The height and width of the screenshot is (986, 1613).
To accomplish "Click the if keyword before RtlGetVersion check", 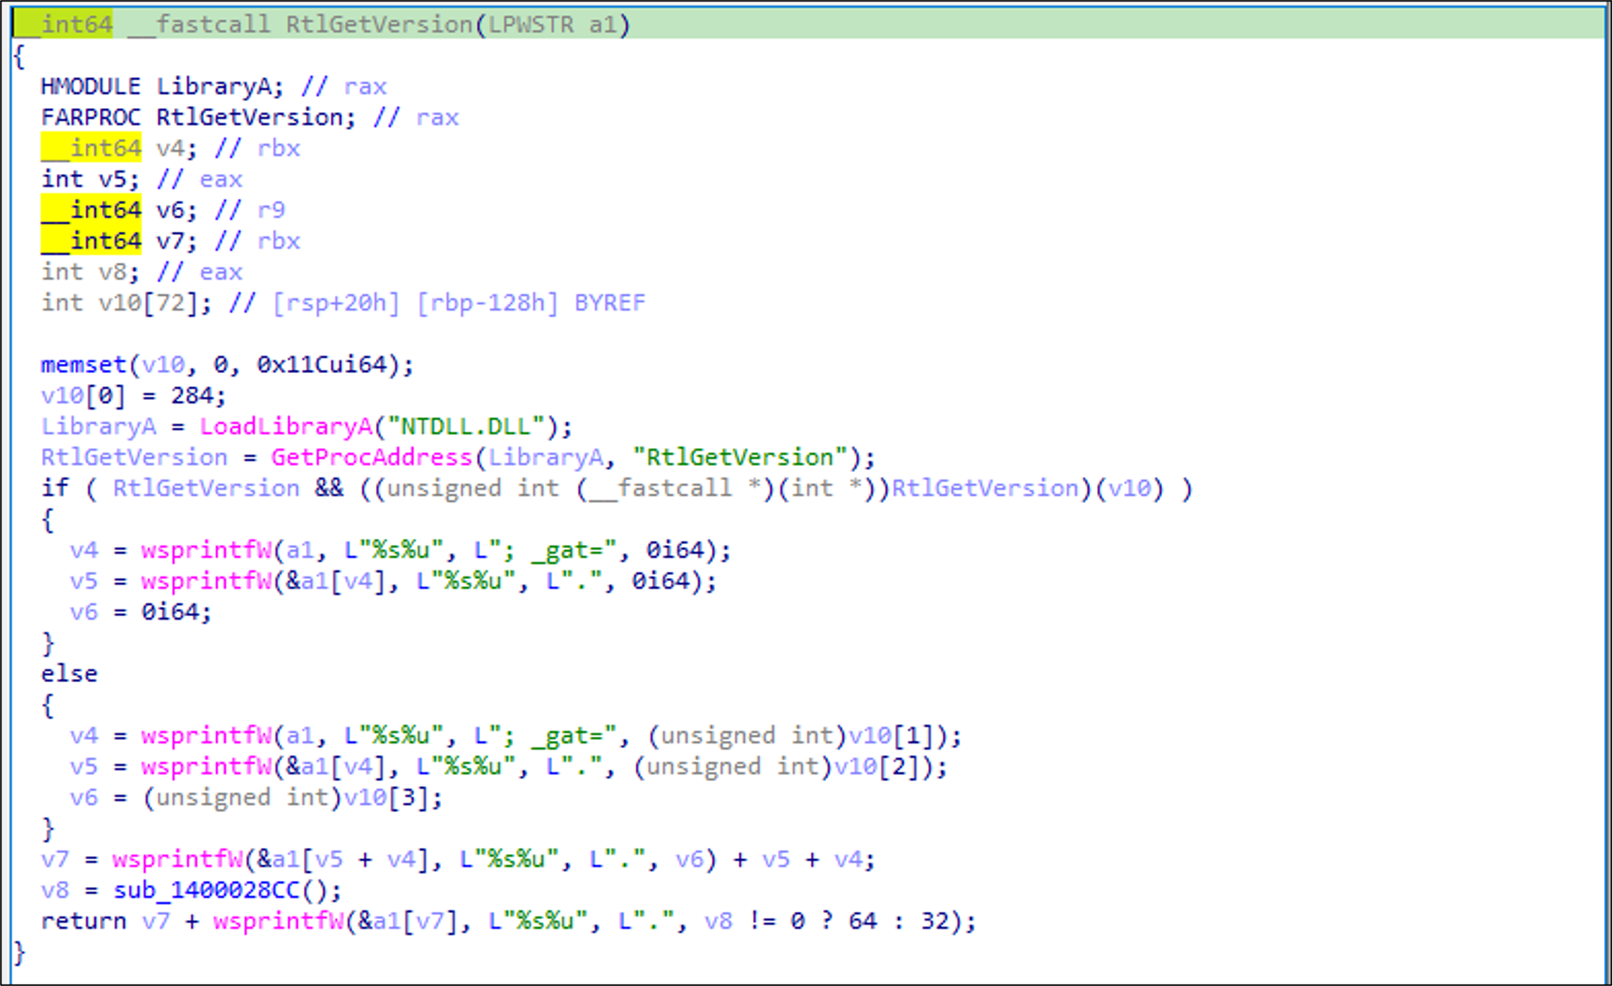I will point(55,488).
